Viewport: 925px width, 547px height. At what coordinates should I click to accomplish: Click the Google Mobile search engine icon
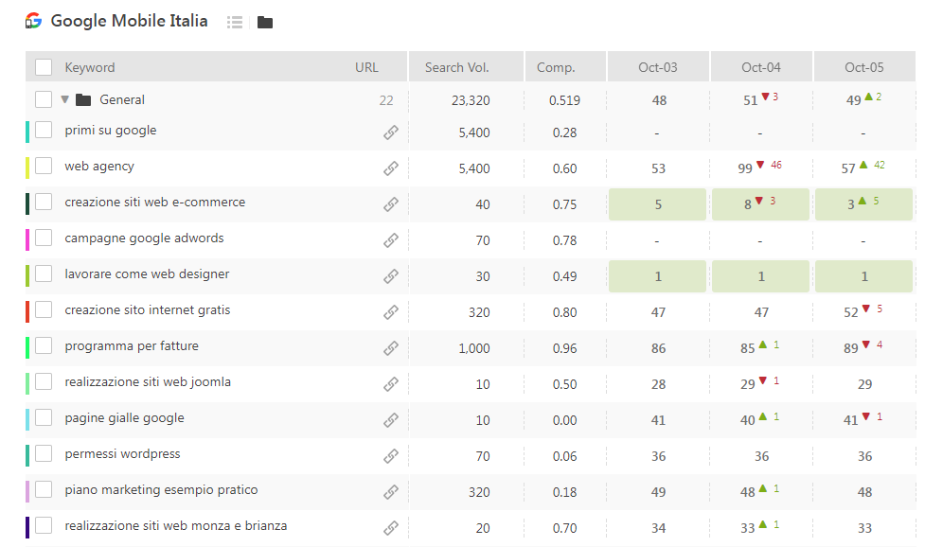tap(34, 21)
